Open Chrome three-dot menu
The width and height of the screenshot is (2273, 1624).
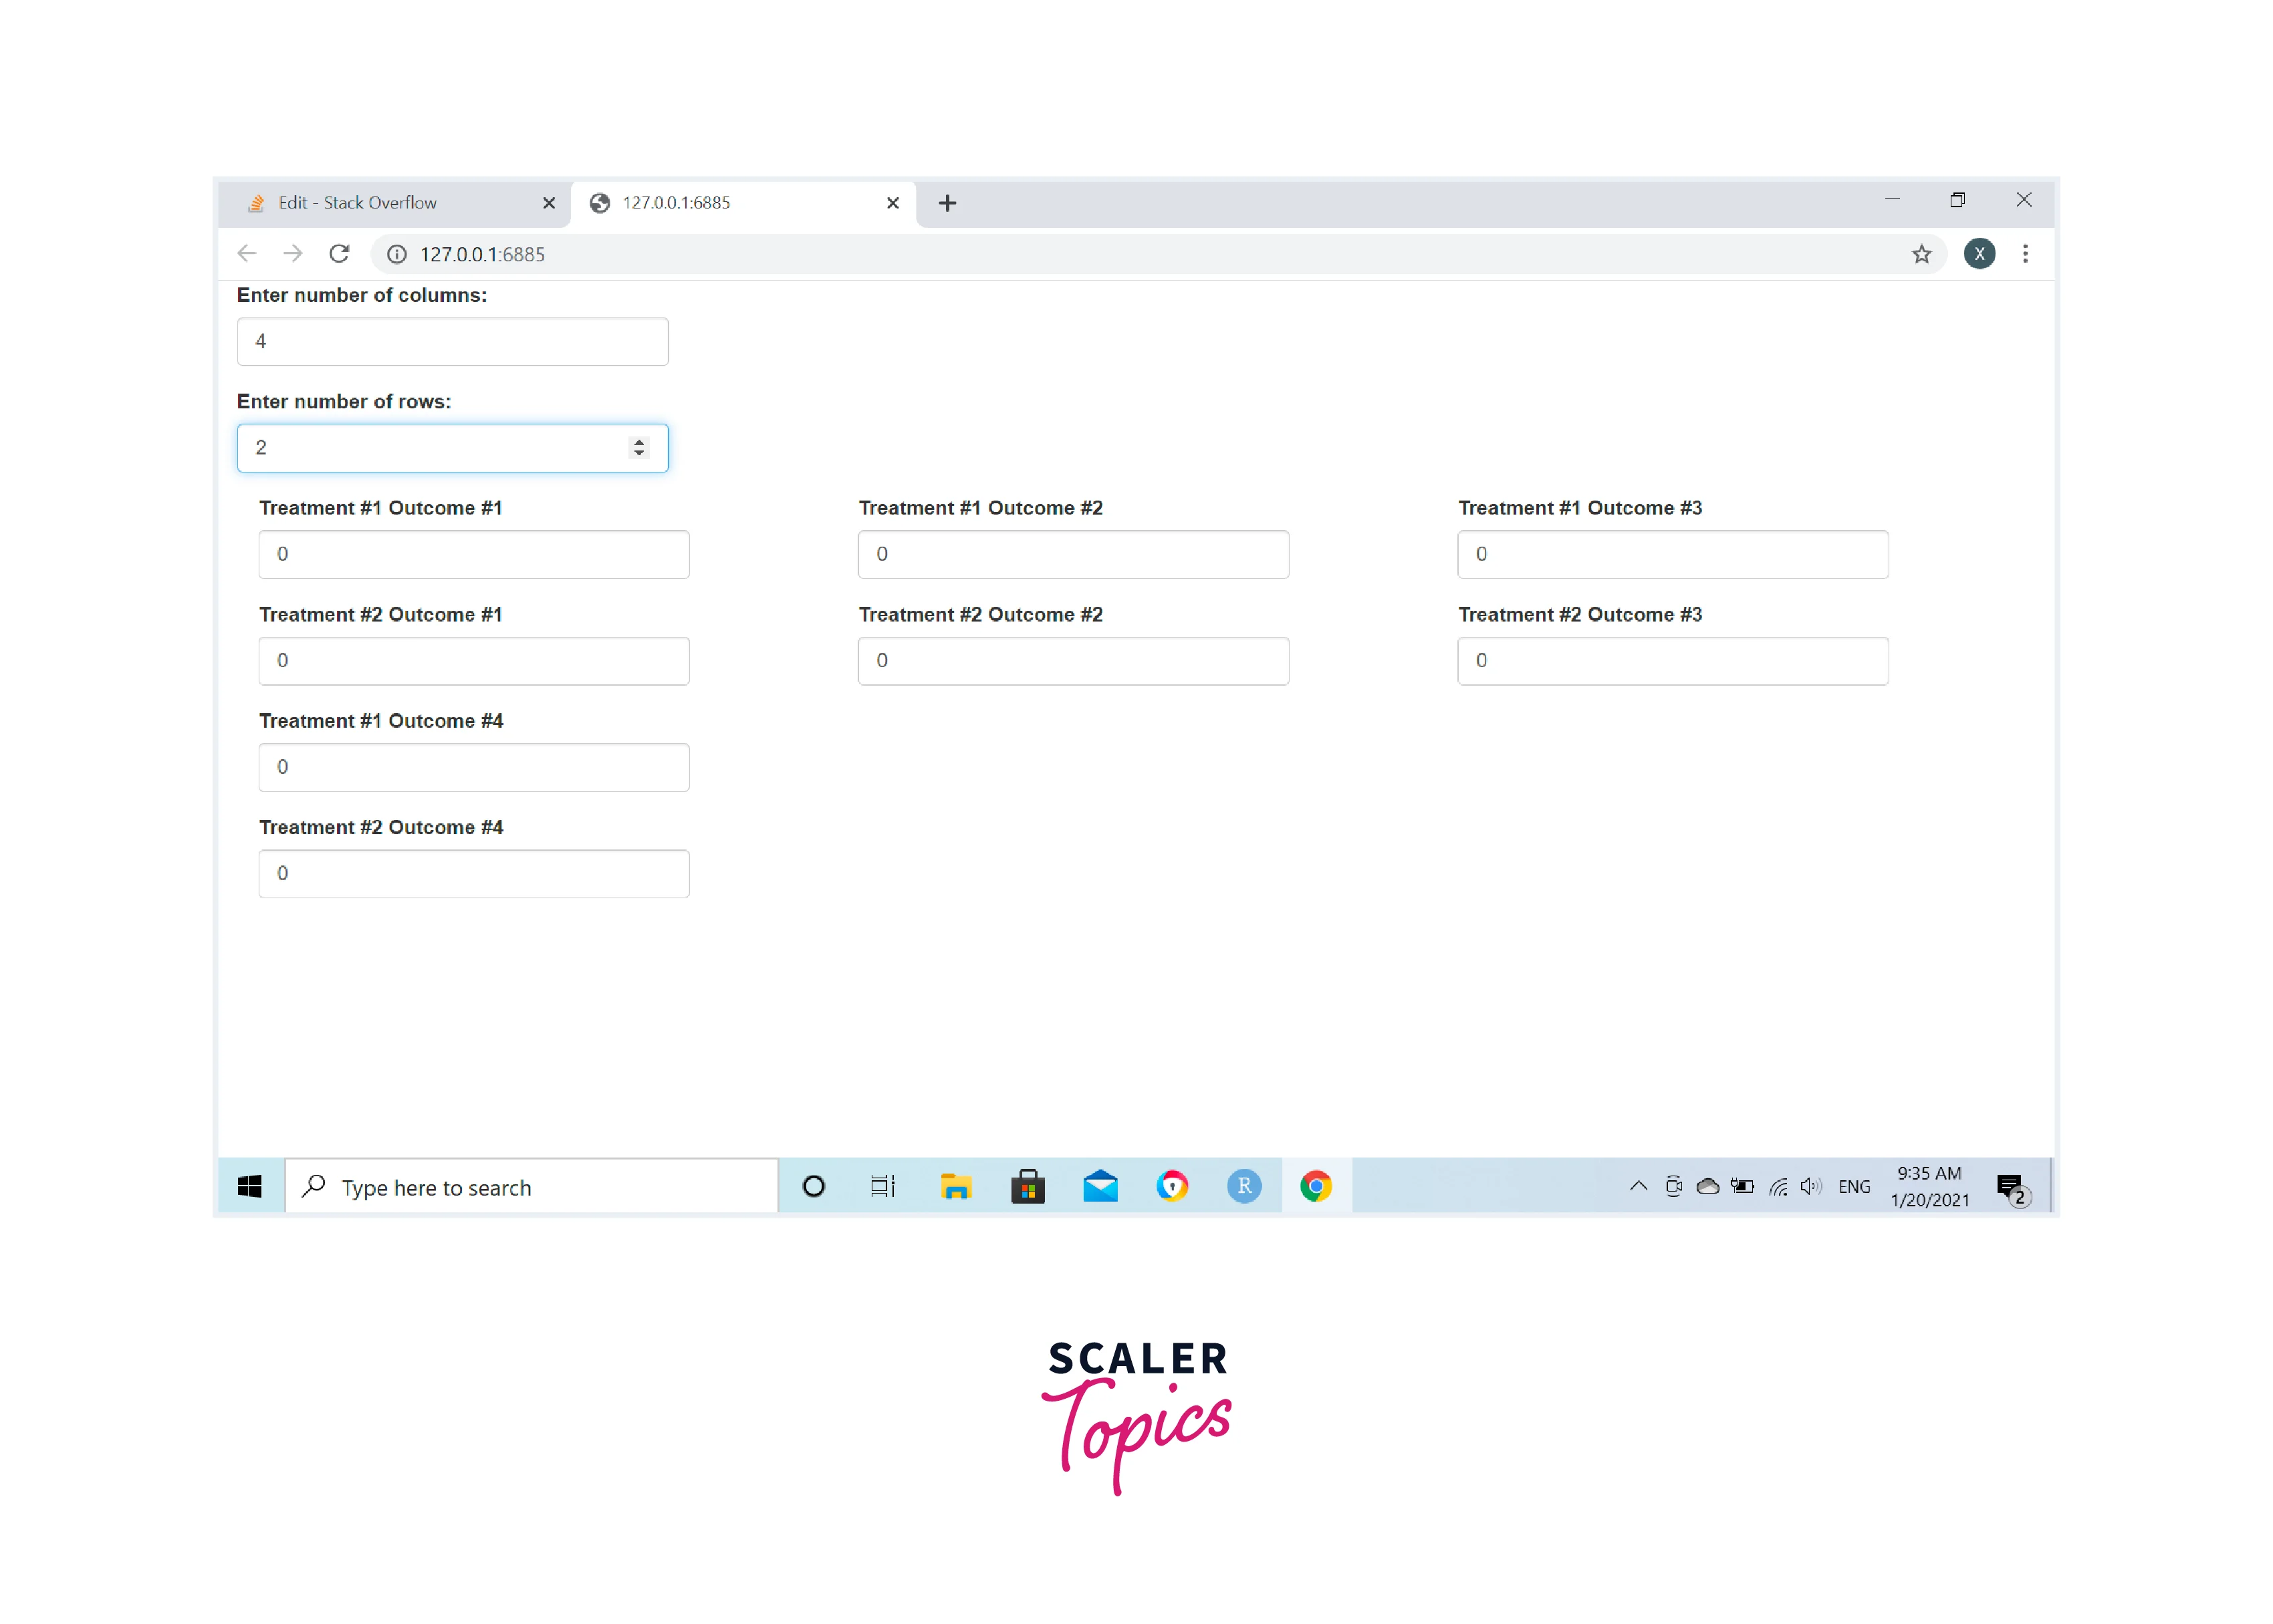click(2025, 254)
